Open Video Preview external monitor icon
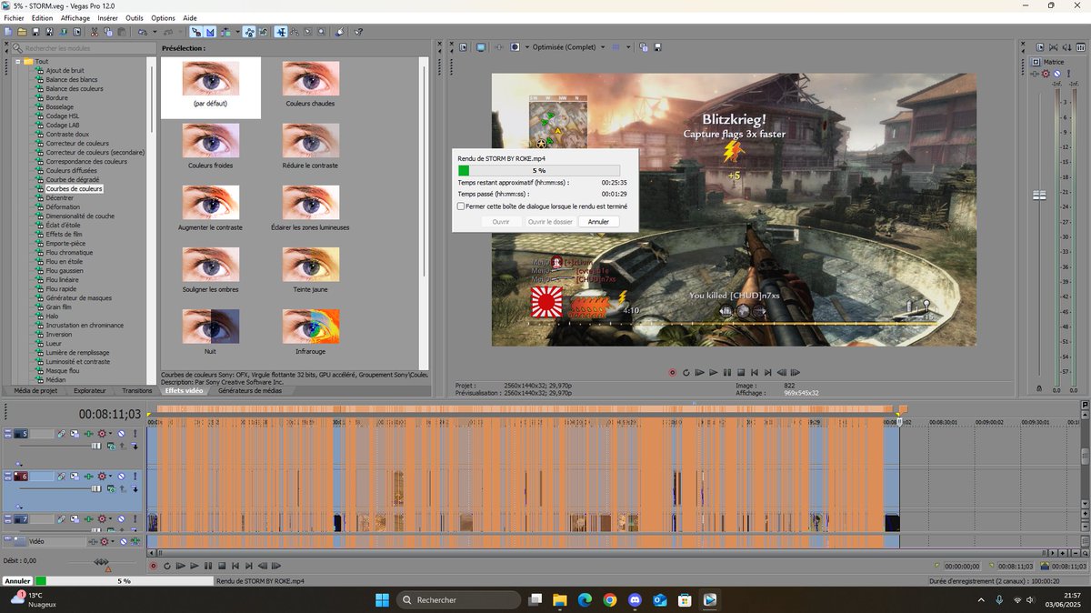This screenshot has height=613, width=1091. click(x=481, y=47)
